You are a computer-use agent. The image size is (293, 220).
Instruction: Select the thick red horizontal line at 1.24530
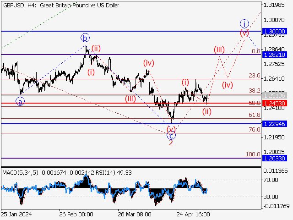(131, 103)
